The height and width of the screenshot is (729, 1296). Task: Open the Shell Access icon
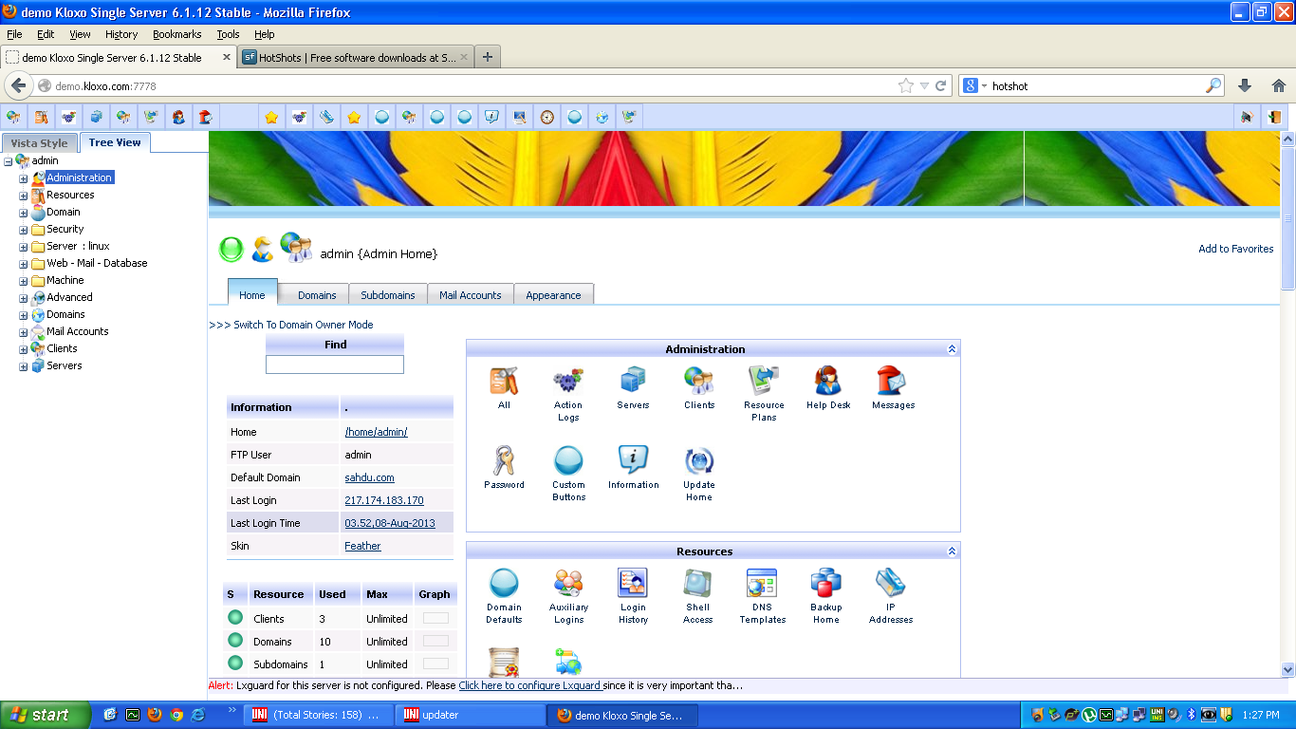point(697,584)
